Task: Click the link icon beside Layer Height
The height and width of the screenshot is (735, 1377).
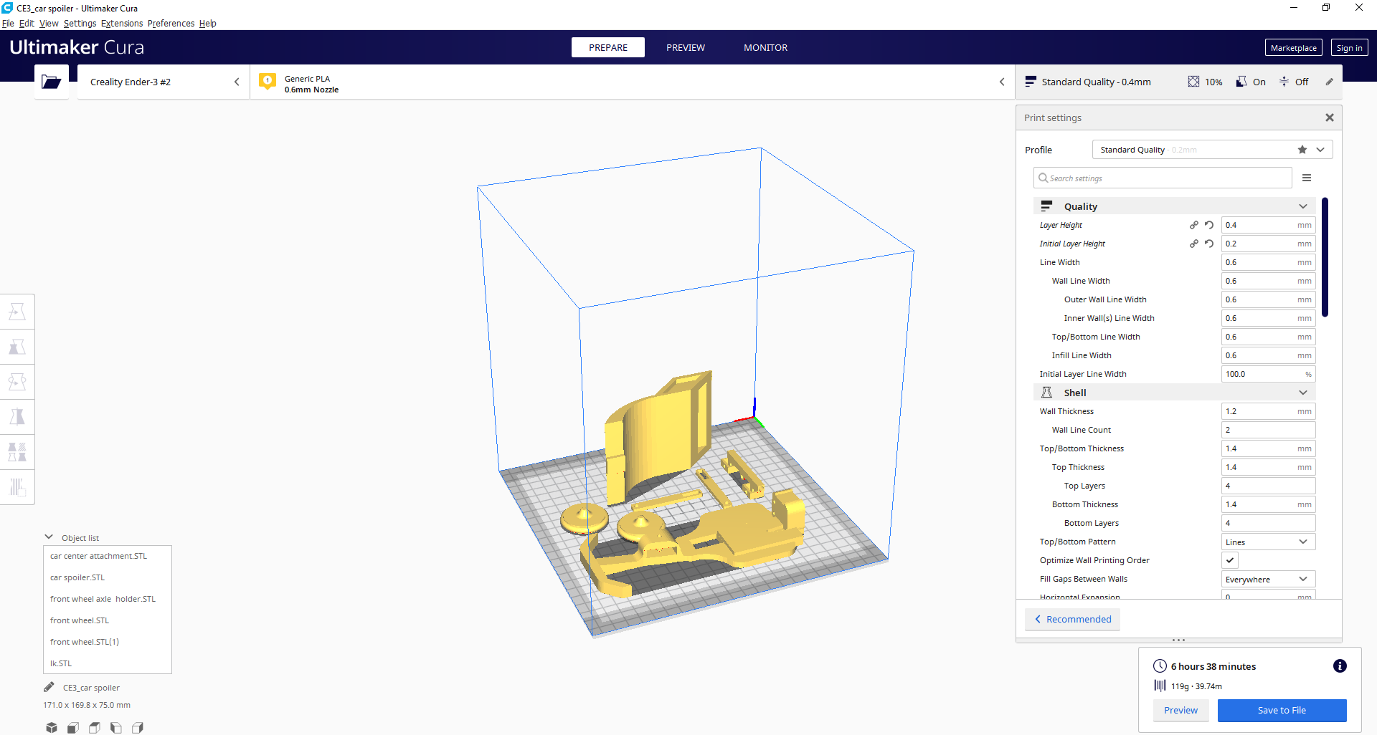Action: coord(1194,225)
